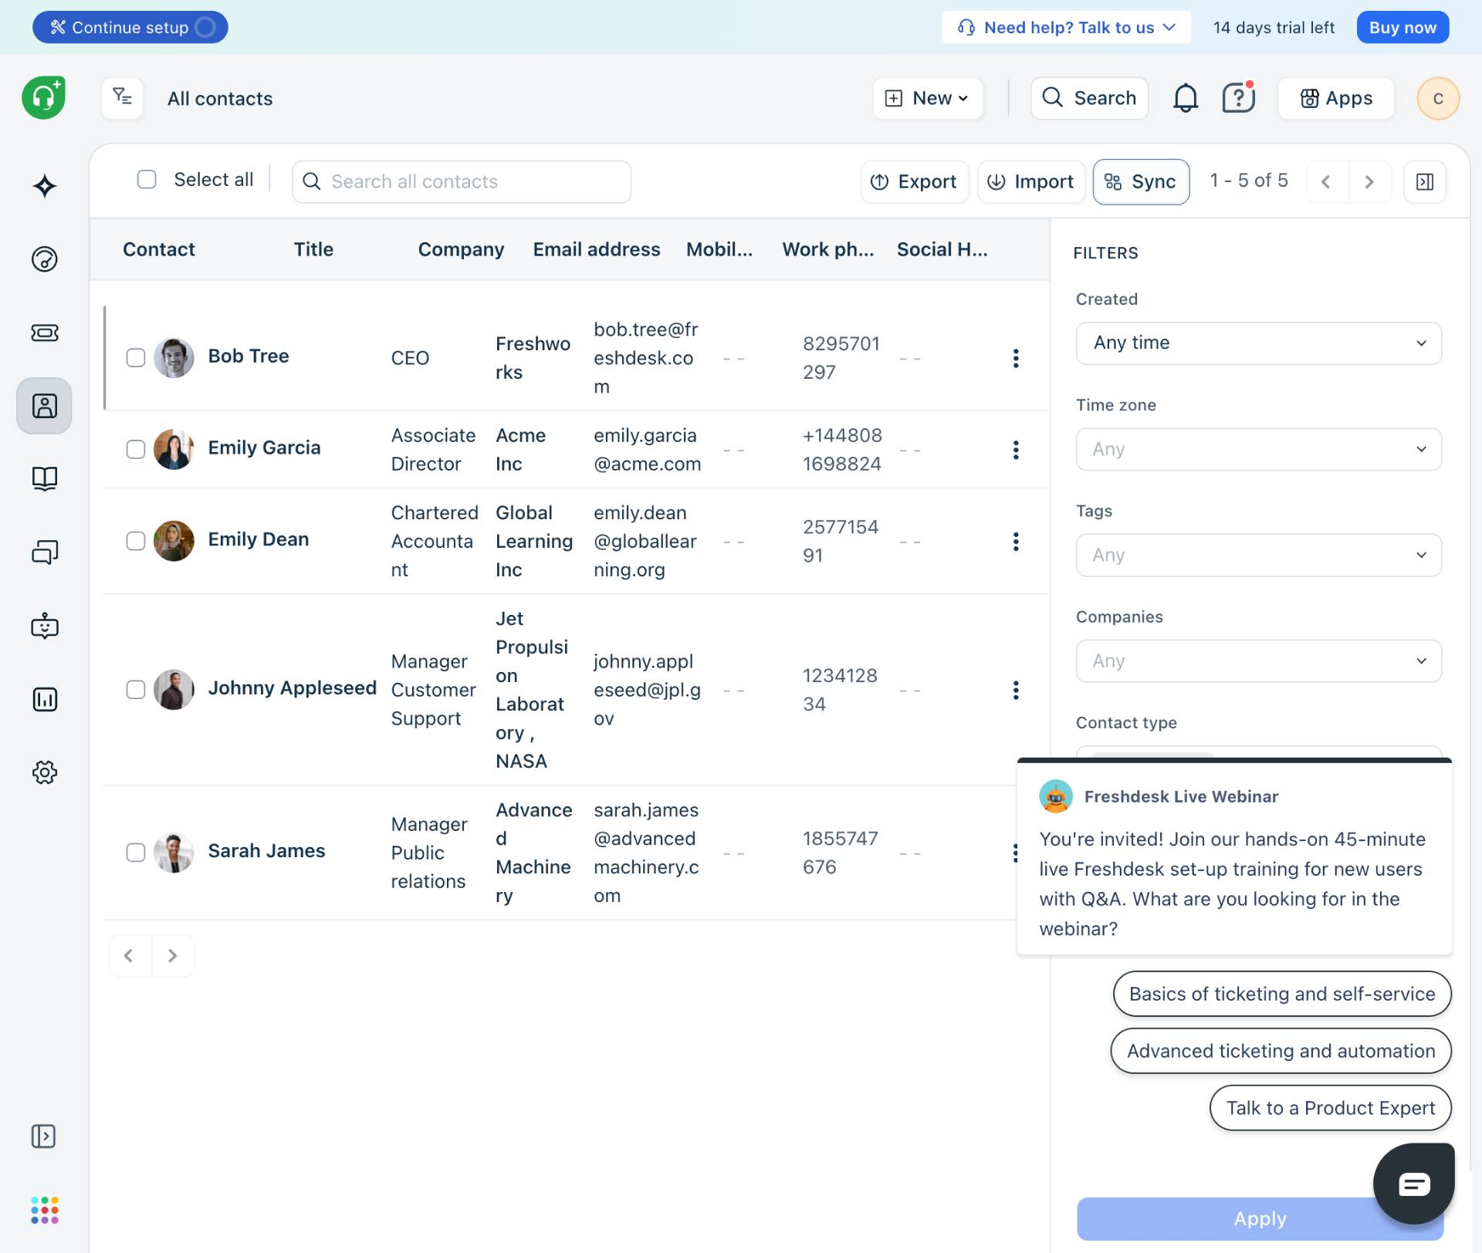Open Sarah James contact name
Image resolution: width=1482 pixels, height=1253 pixels.
(x=266, y=850)
